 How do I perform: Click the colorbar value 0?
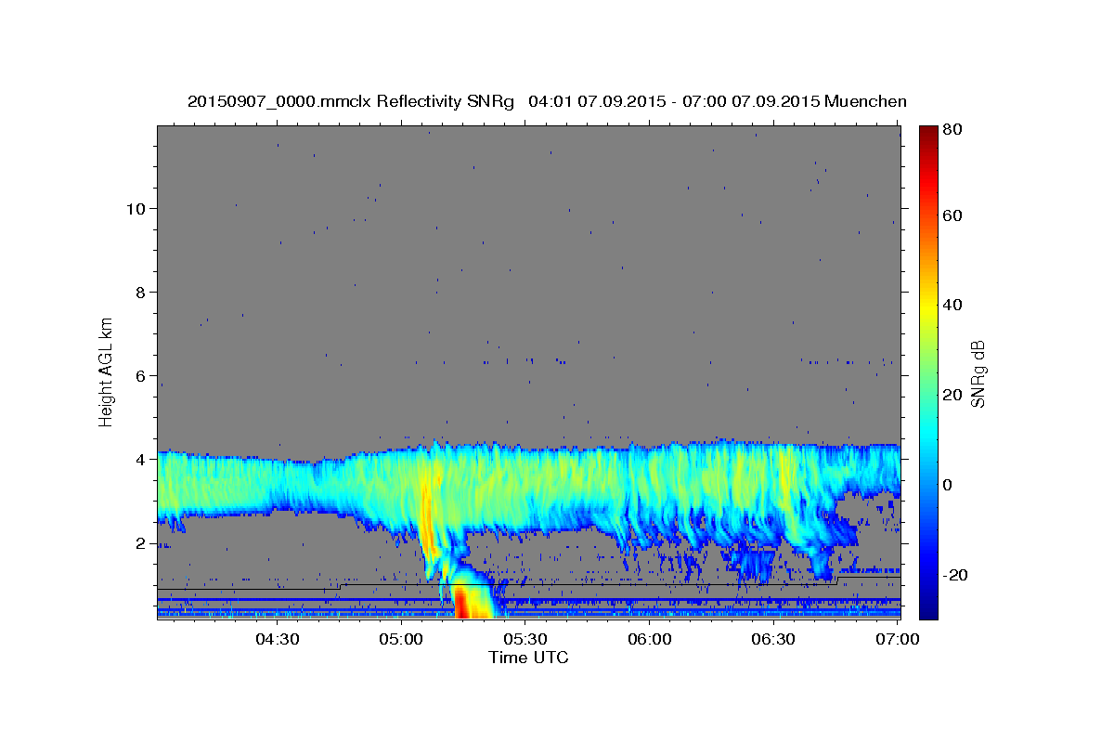947,485
